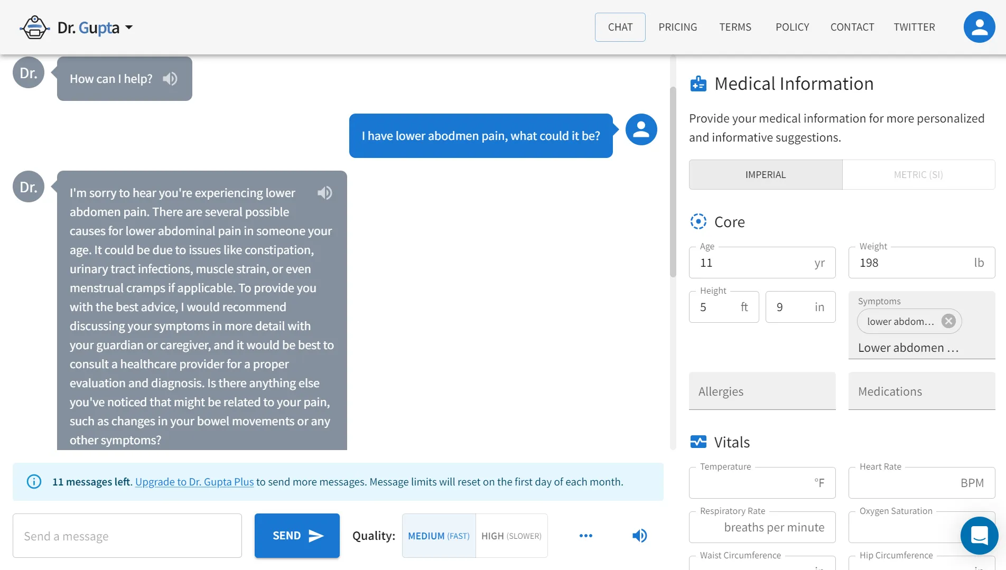Remove the 'lower abdom...' symptom chip
The image size is (1006, 570).
pyautogui.click(x=948, y=321)
